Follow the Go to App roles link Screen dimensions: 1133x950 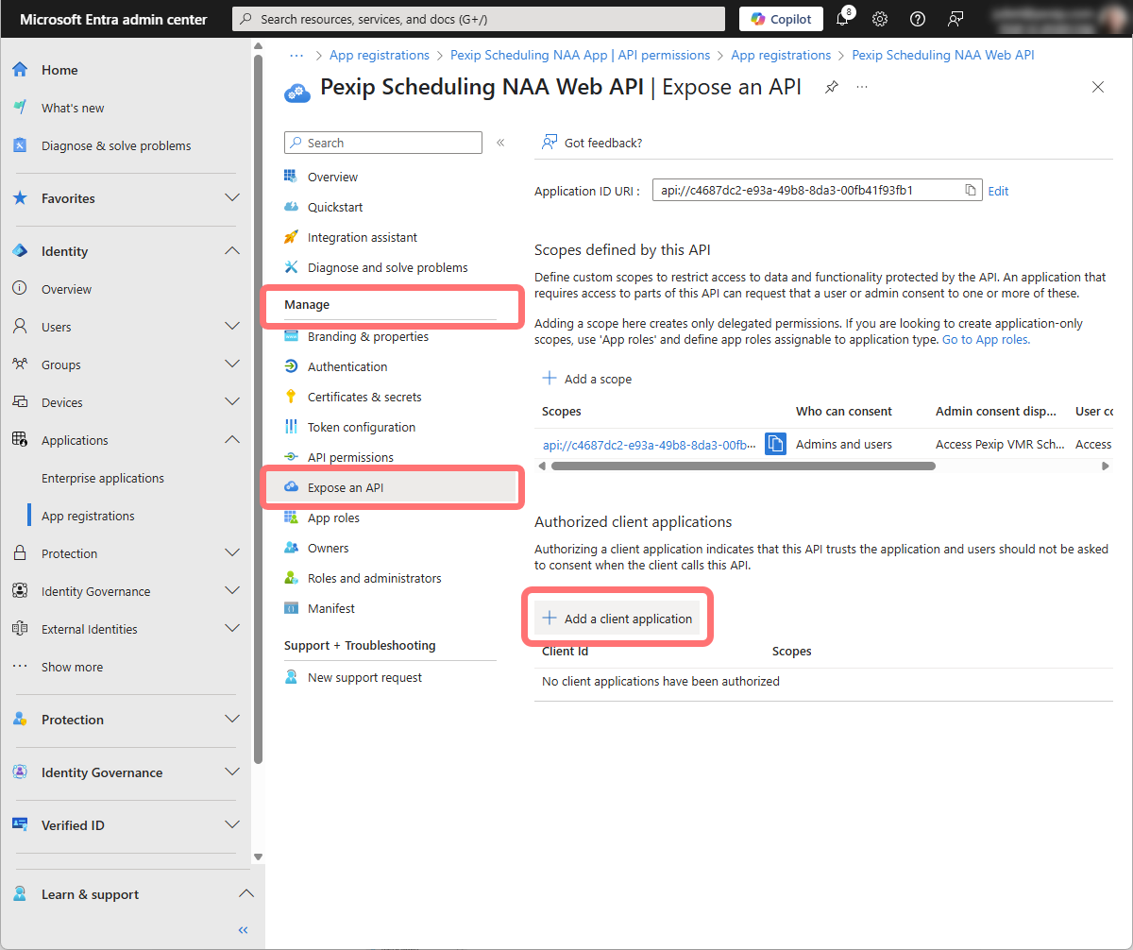986,339
